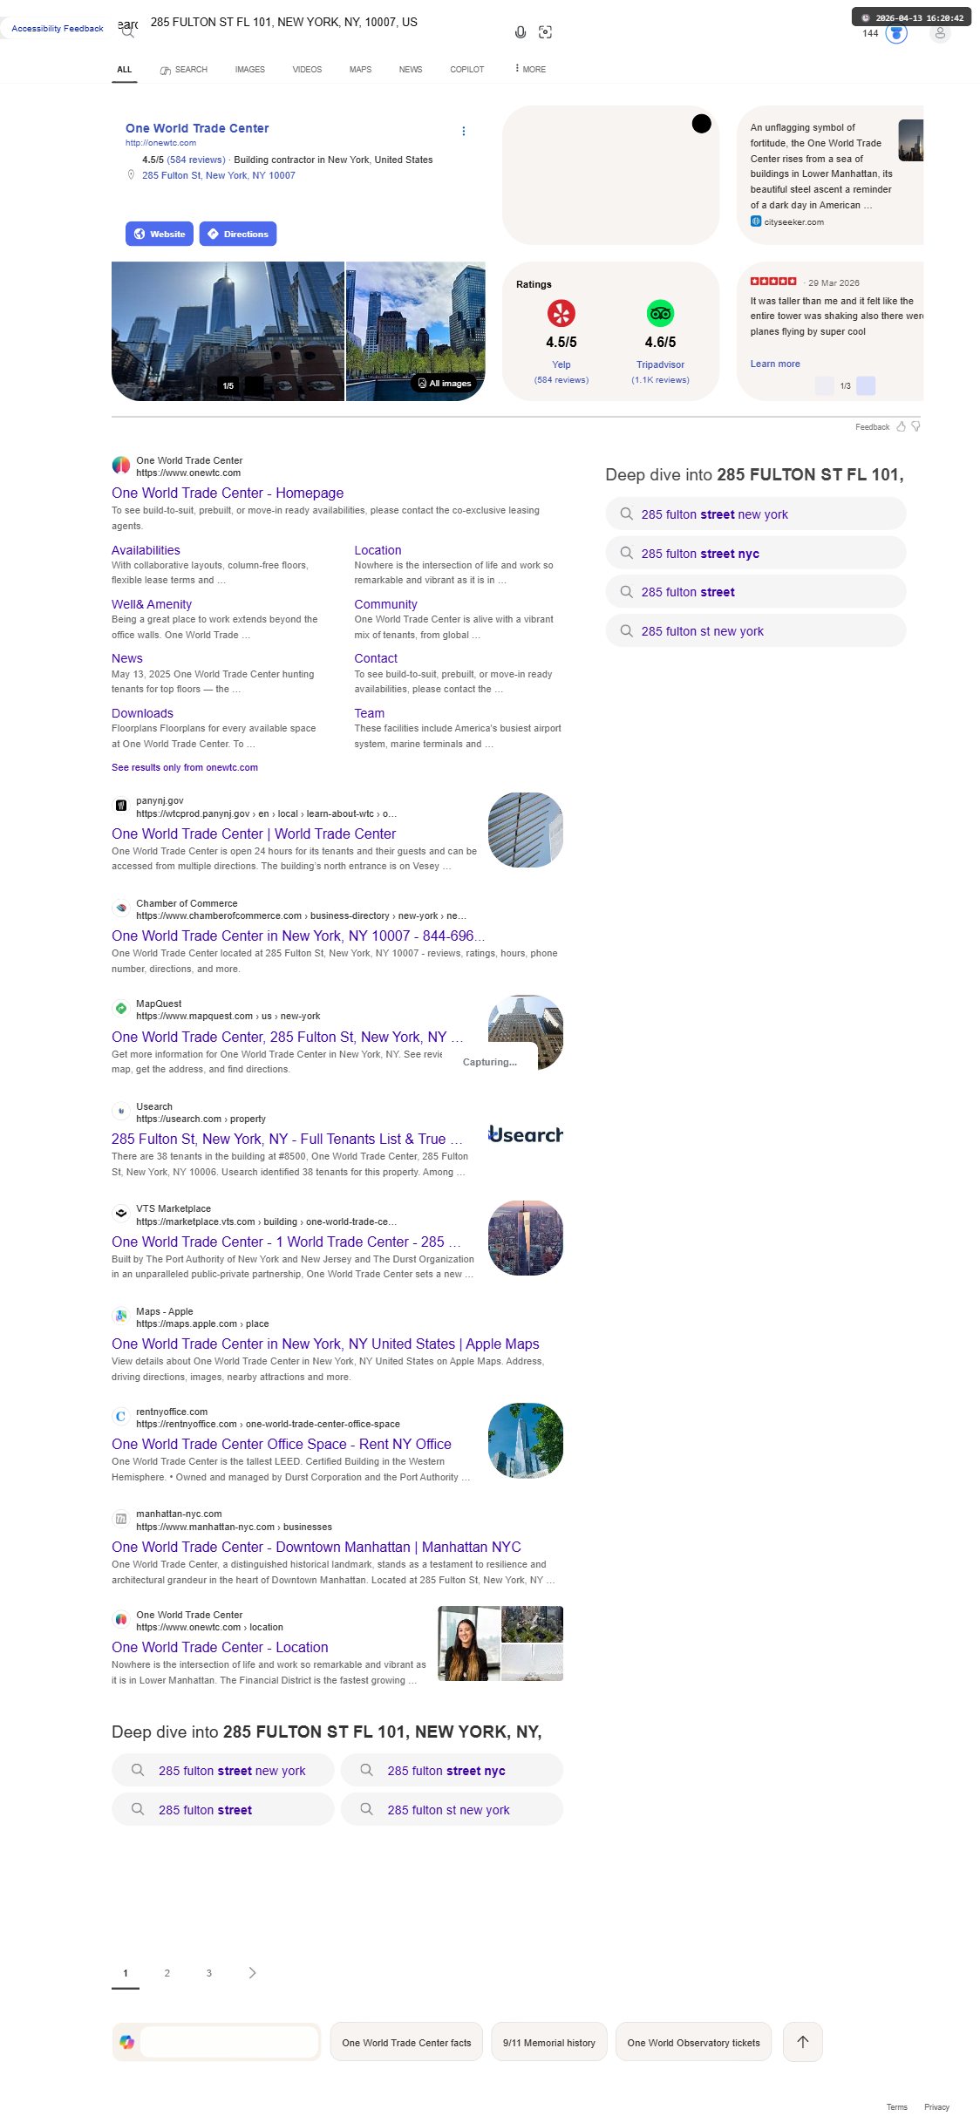Click the rentnyoffice.com favicon
Viewport: 980px width, 2123px height.
121,1417
